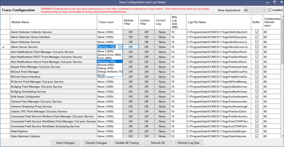Select Trace Level cell for Camera Streaming Proxy Service
The width and height of the screenshot is (284, 147).
[110, 107]
